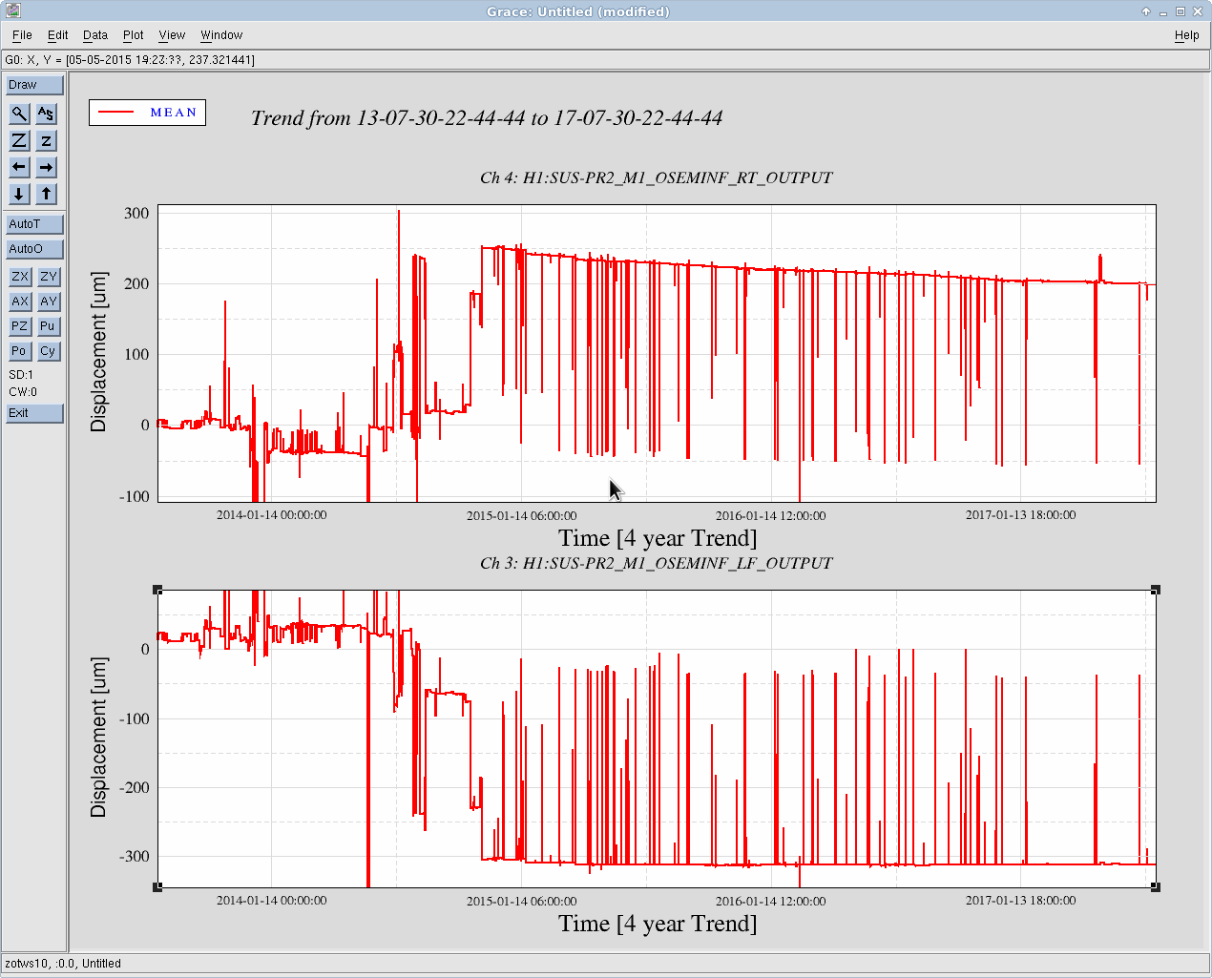Click top graph tick label '2016-01-14 12:00:00'
1212x978 pixels.
(x=771, y=515)
